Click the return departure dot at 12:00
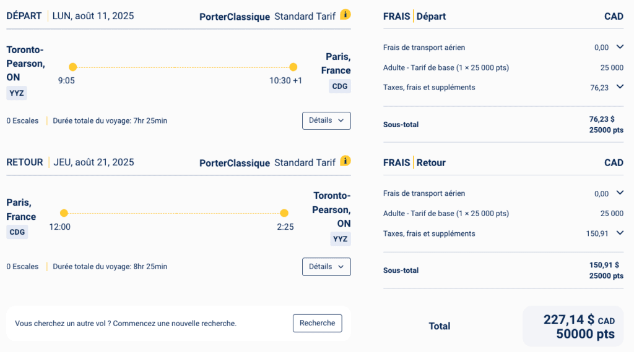 point(64,213)
